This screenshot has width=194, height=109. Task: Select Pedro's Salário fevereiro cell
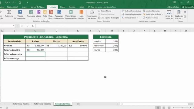[35, 54]
